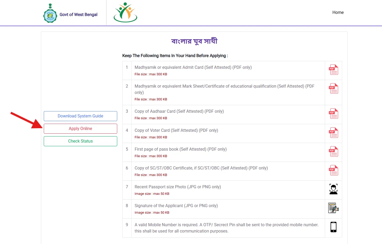Image resolution: width=382 pixels, height=244 pixels.
Task: Click the Yuva Sathi people logo
Action: coord(125,12)
